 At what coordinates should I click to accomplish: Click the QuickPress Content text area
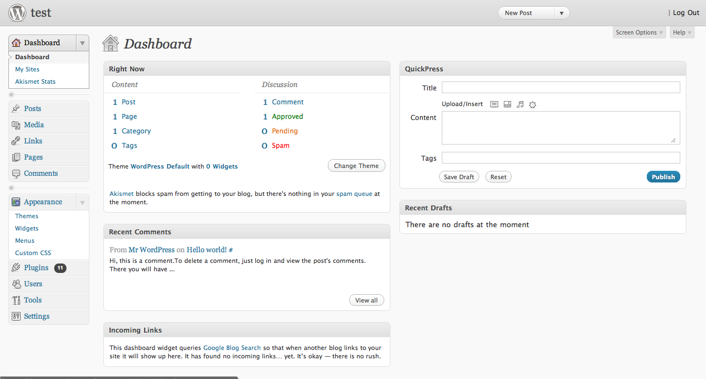pyautogui.click(x=561, y=128)
